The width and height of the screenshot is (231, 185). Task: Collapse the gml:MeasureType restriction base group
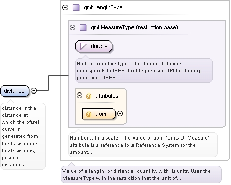point(73,27)
